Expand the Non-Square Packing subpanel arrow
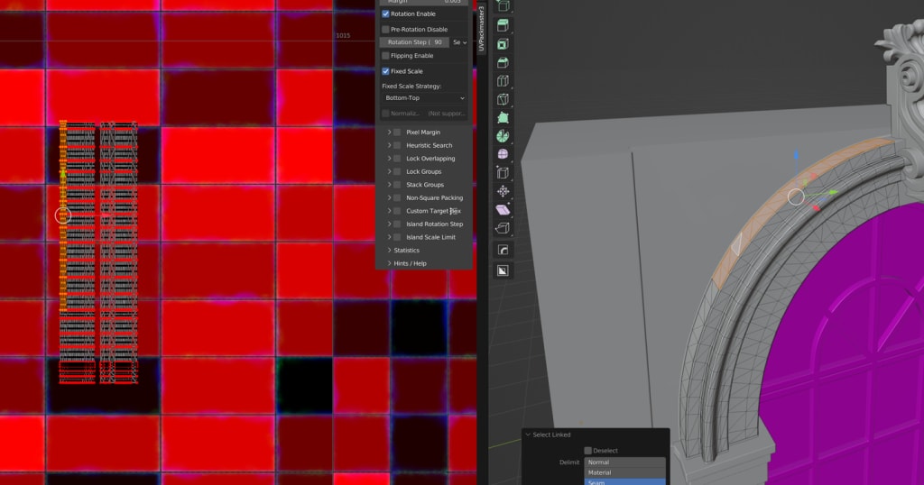The image size is (924, 485). click(x=389, y=197)
